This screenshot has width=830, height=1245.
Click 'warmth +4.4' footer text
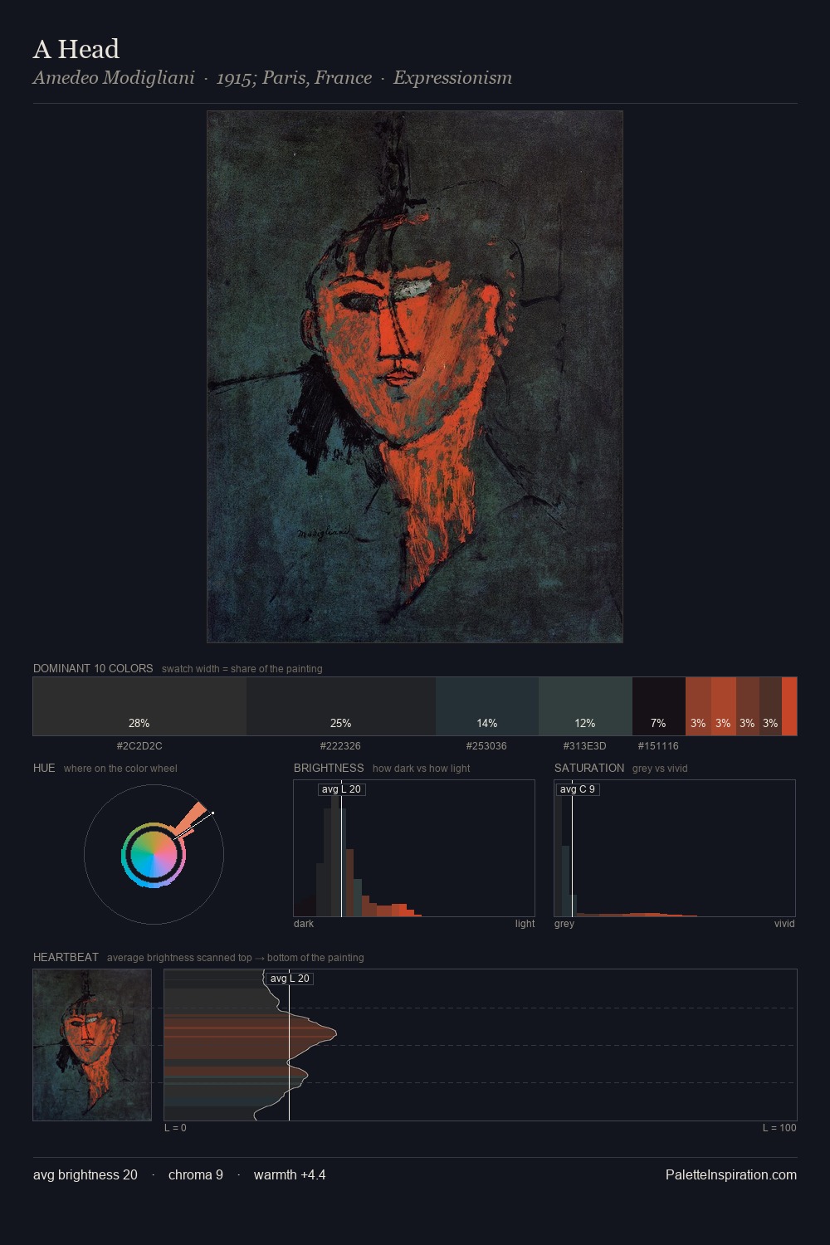290,1174
